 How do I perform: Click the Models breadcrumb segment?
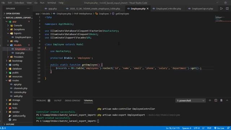(x=46, y=14)
